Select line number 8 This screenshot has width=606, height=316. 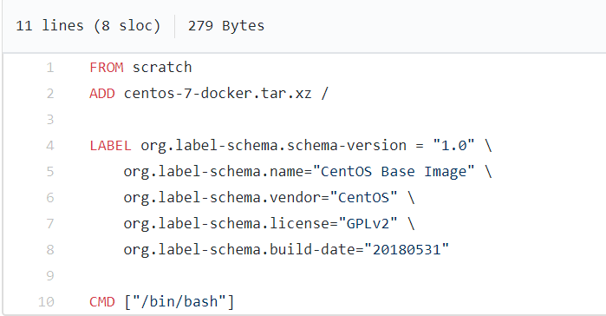click(x=50, y=250)
